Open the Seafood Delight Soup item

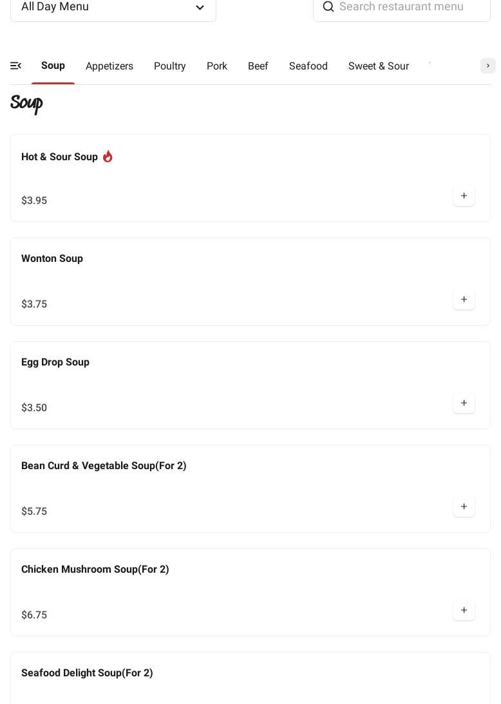[x=87, y=673]
